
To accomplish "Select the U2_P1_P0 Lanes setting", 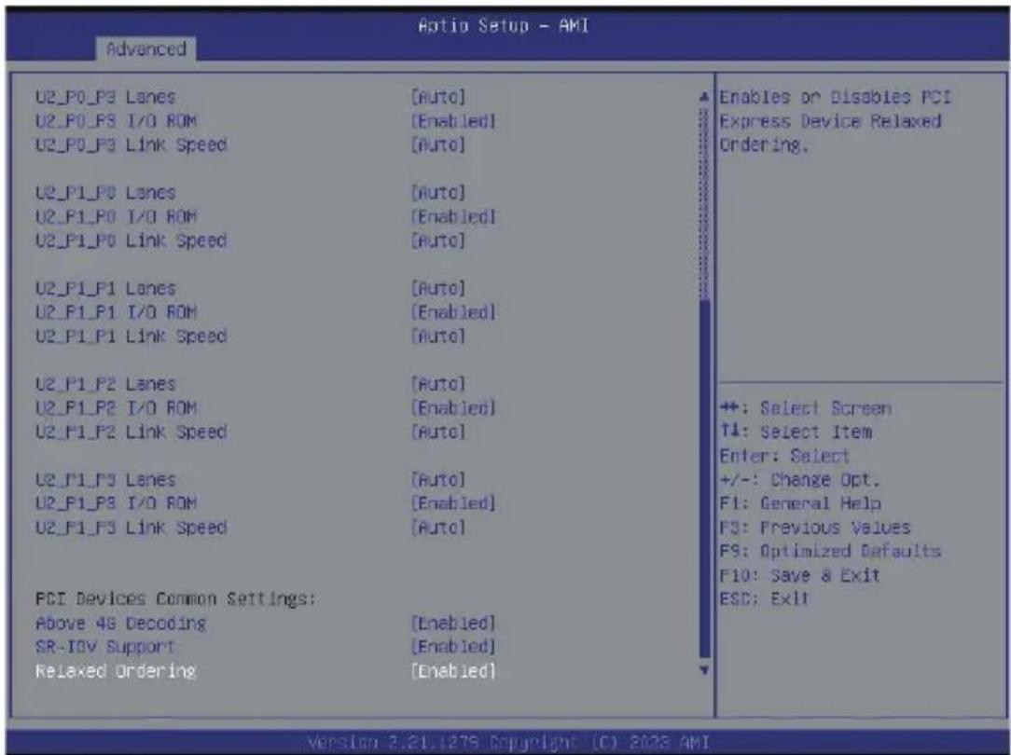I will 105,193.
